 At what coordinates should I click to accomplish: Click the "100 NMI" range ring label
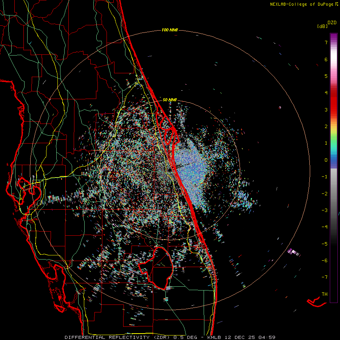click(170, 30)
